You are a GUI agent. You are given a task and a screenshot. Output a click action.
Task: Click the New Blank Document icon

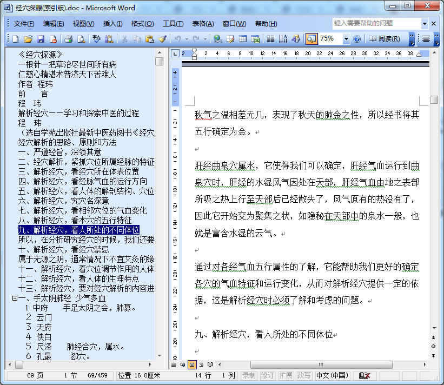pos(15,39)
